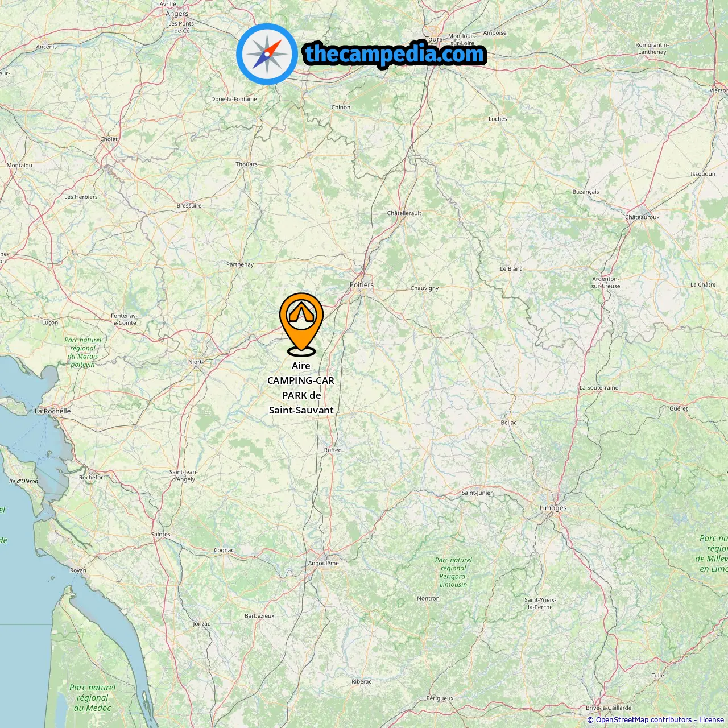This screenshot has height=728, width=728.
Task: Click the Poitiers city label
Action: point(362,285)
